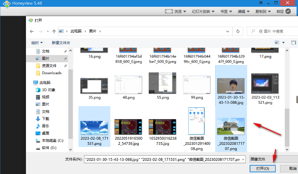Open the 下载 folder in sidebar
This screenshot has height=174, width=298.
(45, 119)
